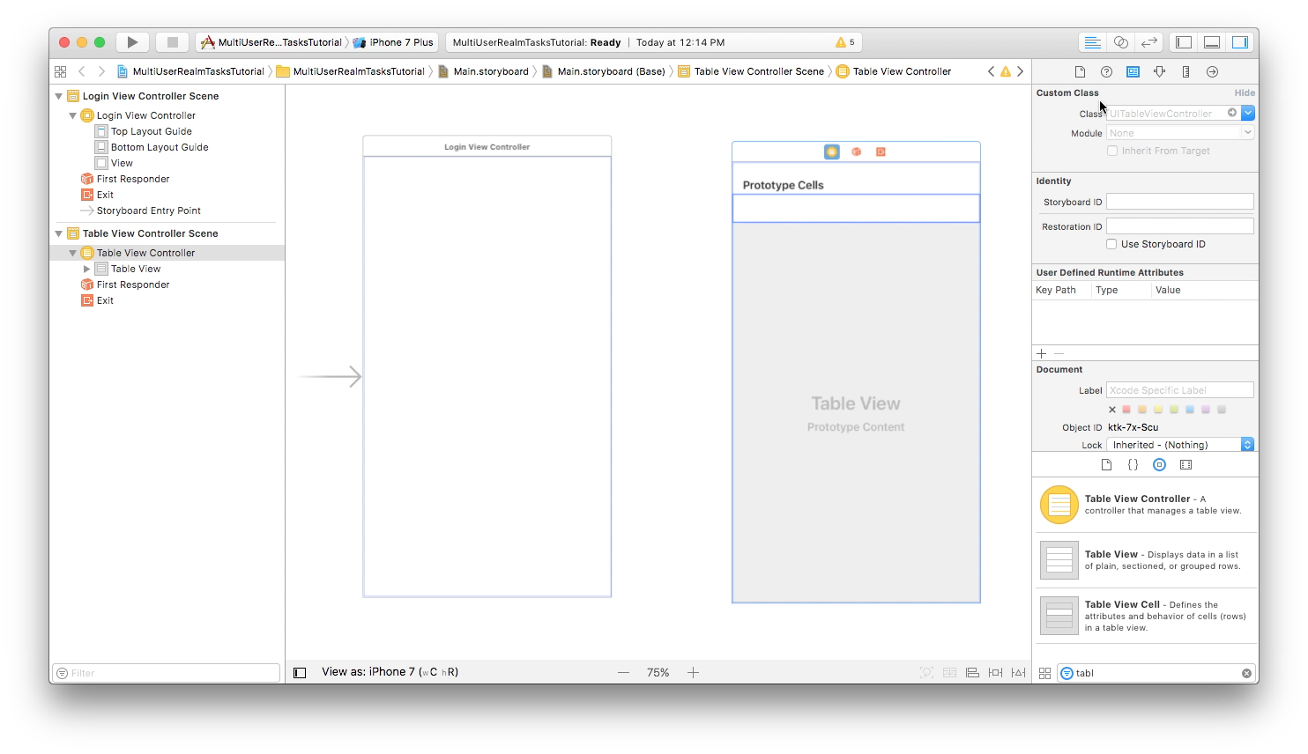Toggle the Navigator pane visibility
Image resolution: width=1308 pixels, height=754 pixels.
[1184, 42]
